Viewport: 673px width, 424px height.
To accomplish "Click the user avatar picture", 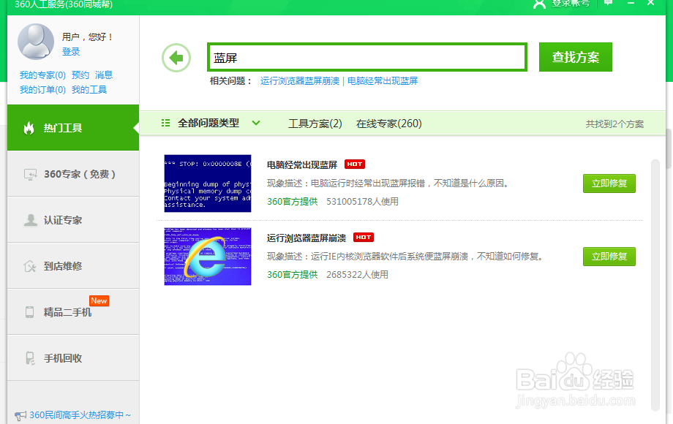I will tap(36, 42).
